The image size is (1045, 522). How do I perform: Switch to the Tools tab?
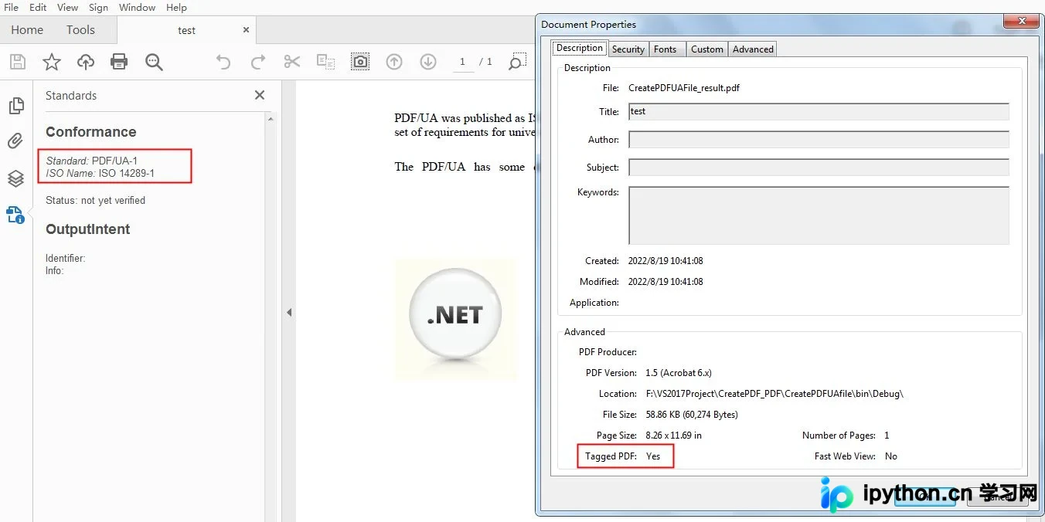coord(80,30)
